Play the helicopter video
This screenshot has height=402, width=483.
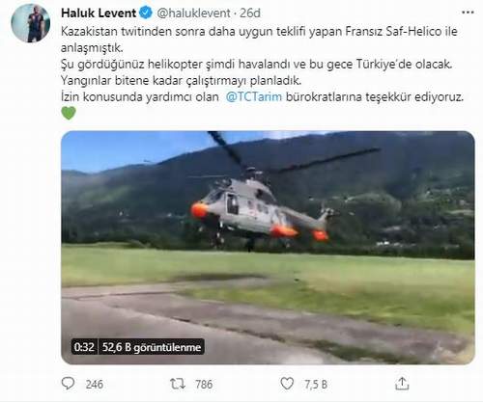pos(268,248)
